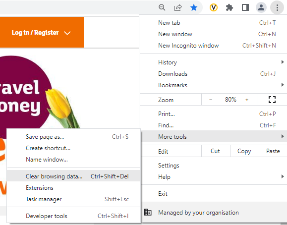Toggle the side panel icon

pyautogui.click(x=245, y=7)
